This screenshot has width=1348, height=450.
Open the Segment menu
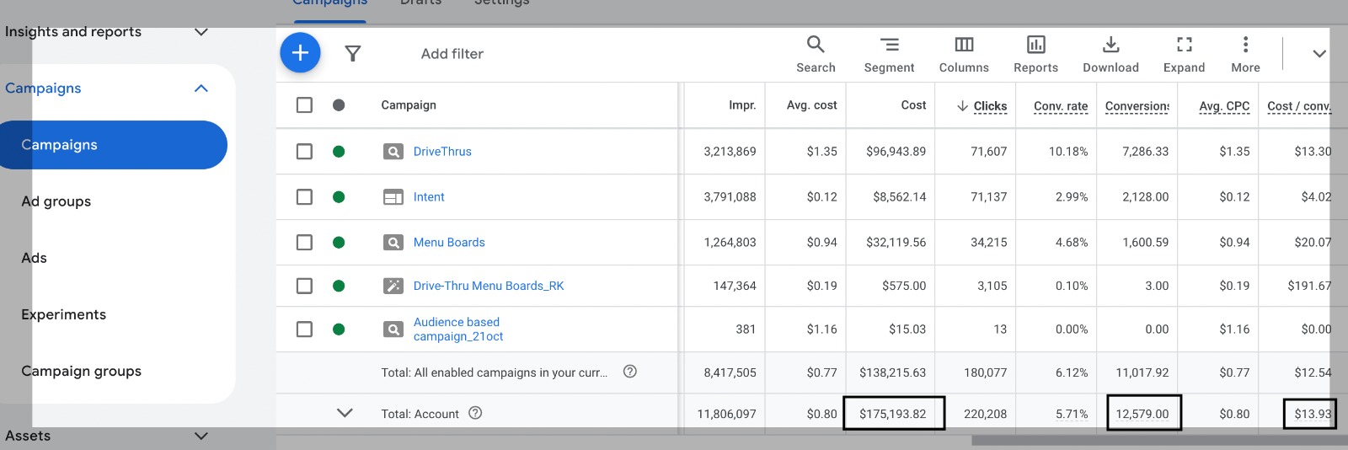pyautogui.click(x=889, y=54)
